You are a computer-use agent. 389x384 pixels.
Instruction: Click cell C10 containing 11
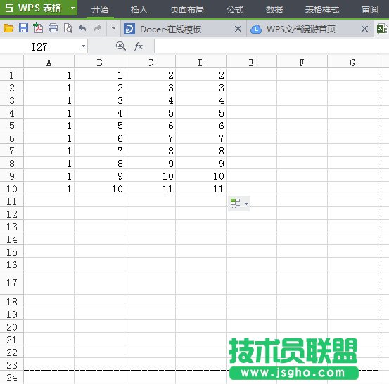pyautogui.click(x=150, y=189)
